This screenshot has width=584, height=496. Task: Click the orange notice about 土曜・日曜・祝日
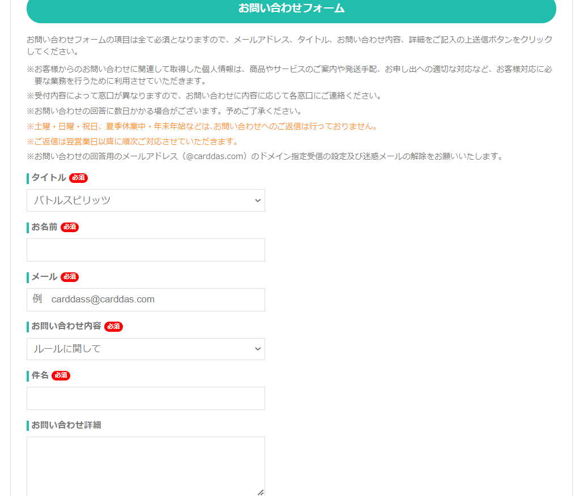(x=203, y=126)
